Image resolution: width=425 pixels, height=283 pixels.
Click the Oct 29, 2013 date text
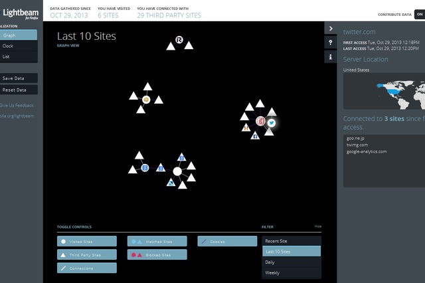point(69,15)
